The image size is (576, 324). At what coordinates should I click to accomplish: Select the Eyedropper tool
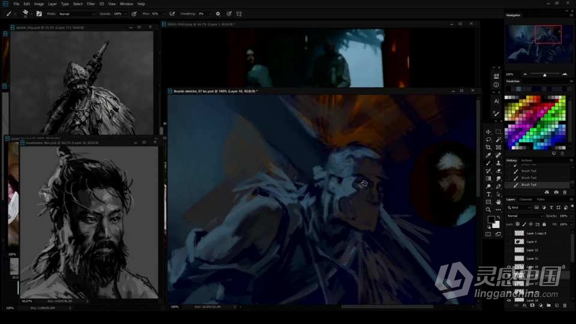[488, 155]
